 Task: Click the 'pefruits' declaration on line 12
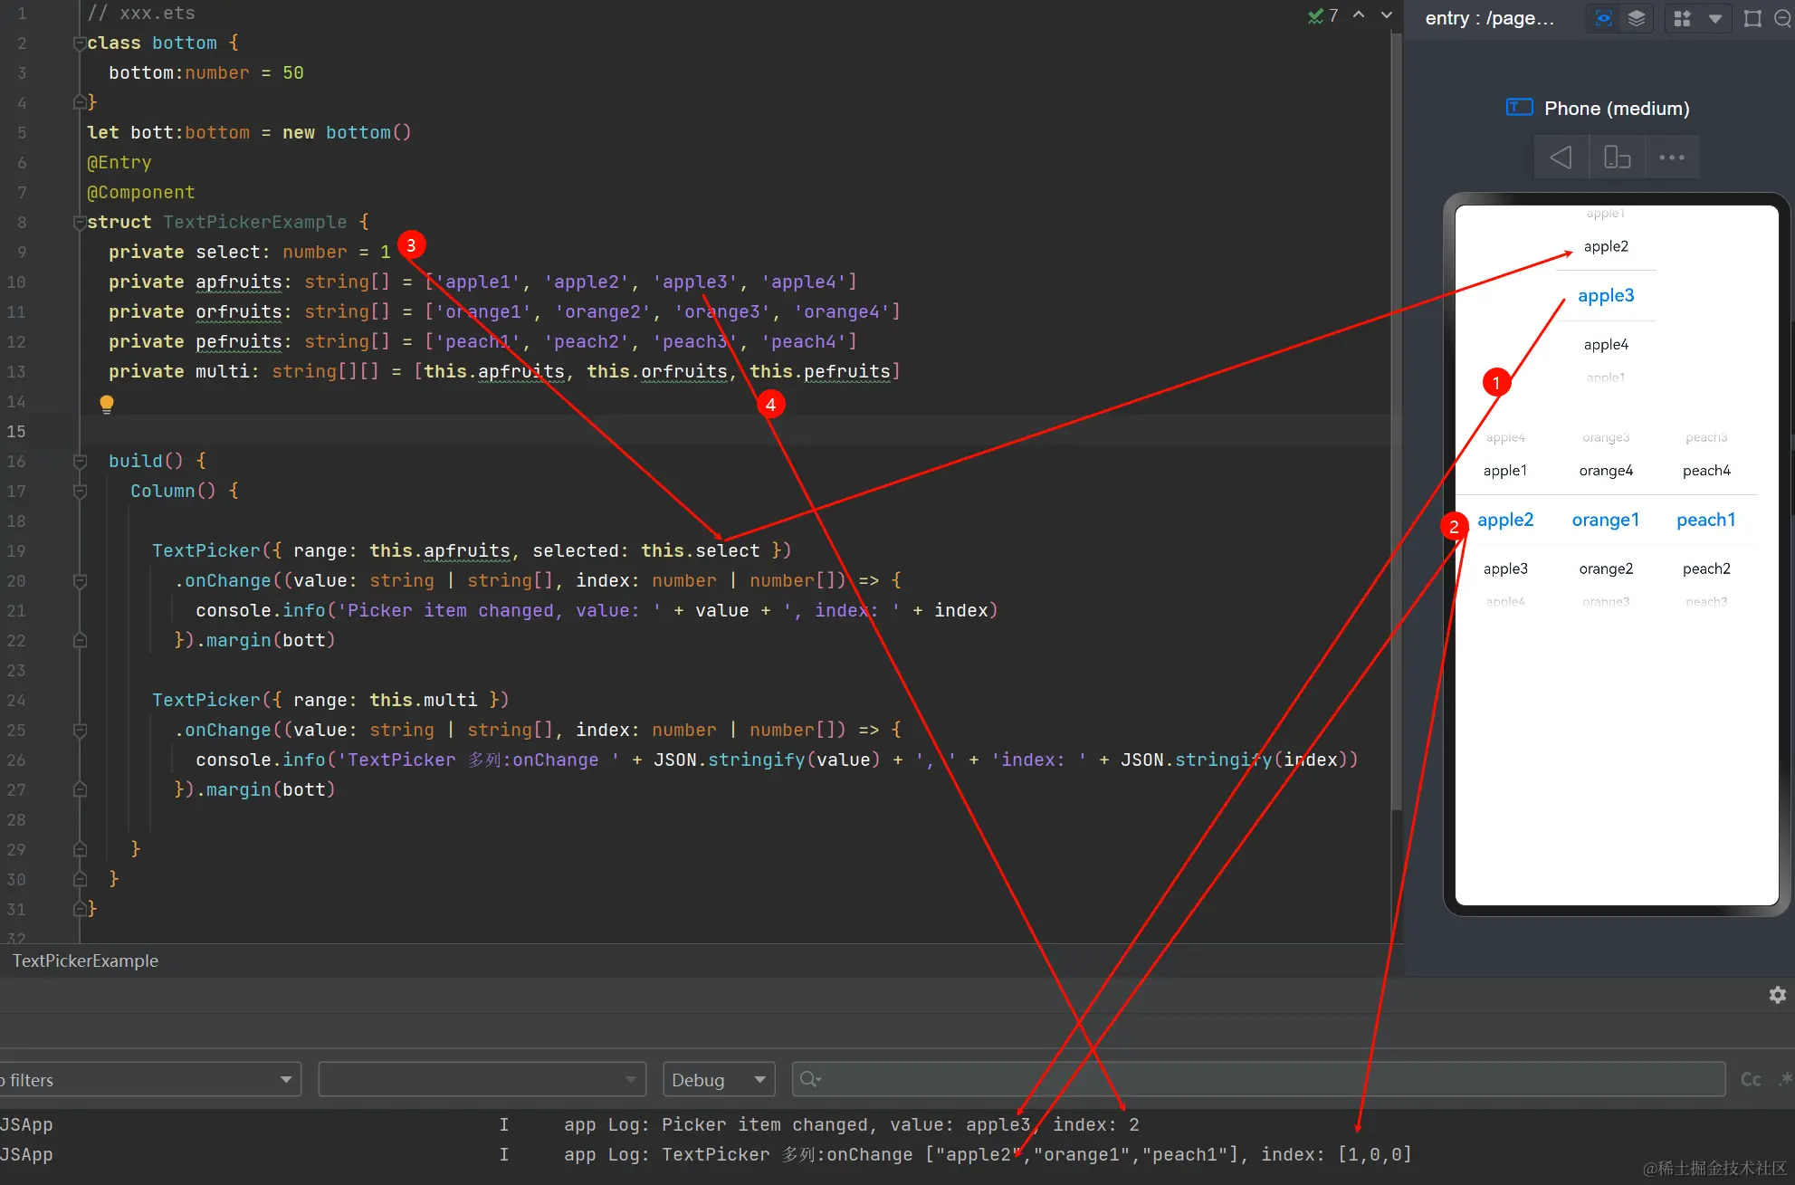click(x=239, y=342)
